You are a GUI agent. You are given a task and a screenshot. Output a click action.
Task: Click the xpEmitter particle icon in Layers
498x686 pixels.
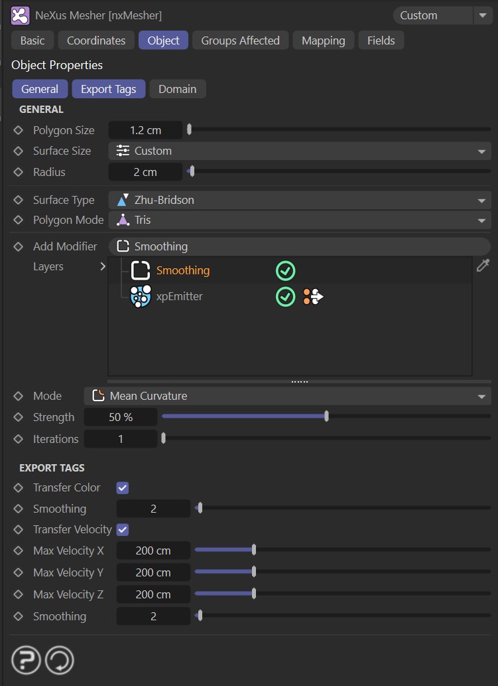[141, 296]
